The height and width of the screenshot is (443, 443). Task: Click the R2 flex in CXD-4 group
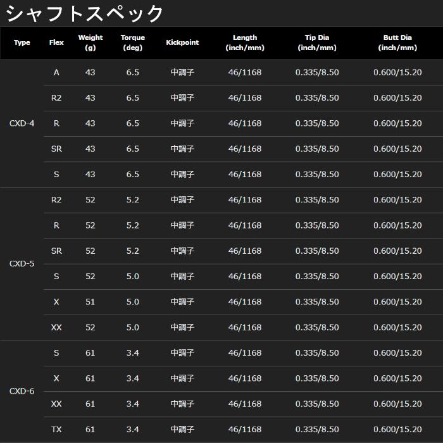(x=56, y=97)
